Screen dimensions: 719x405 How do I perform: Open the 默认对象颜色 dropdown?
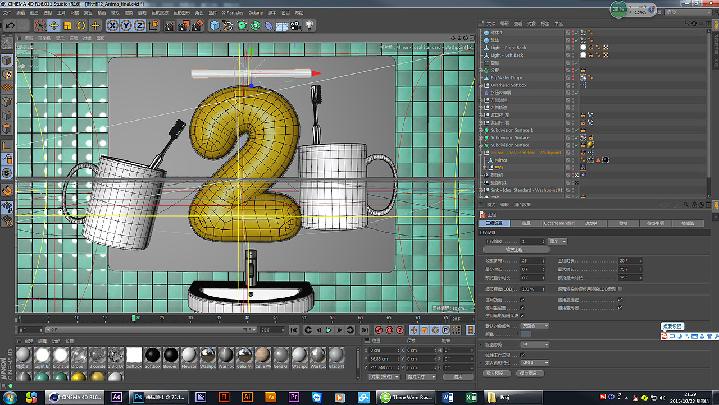[535, 326]
